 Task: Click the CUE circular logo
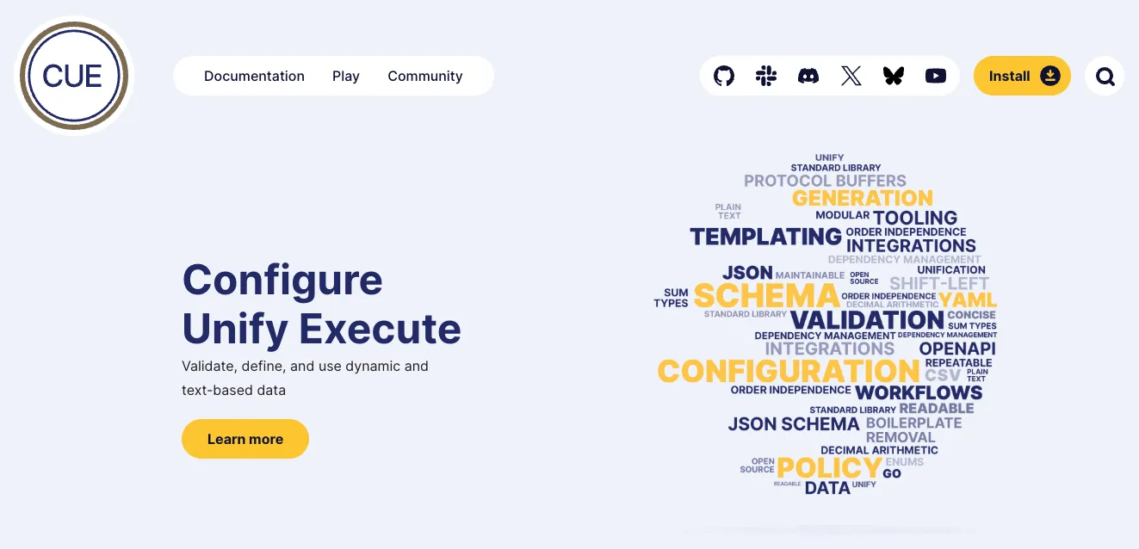(x=74, y=76)
